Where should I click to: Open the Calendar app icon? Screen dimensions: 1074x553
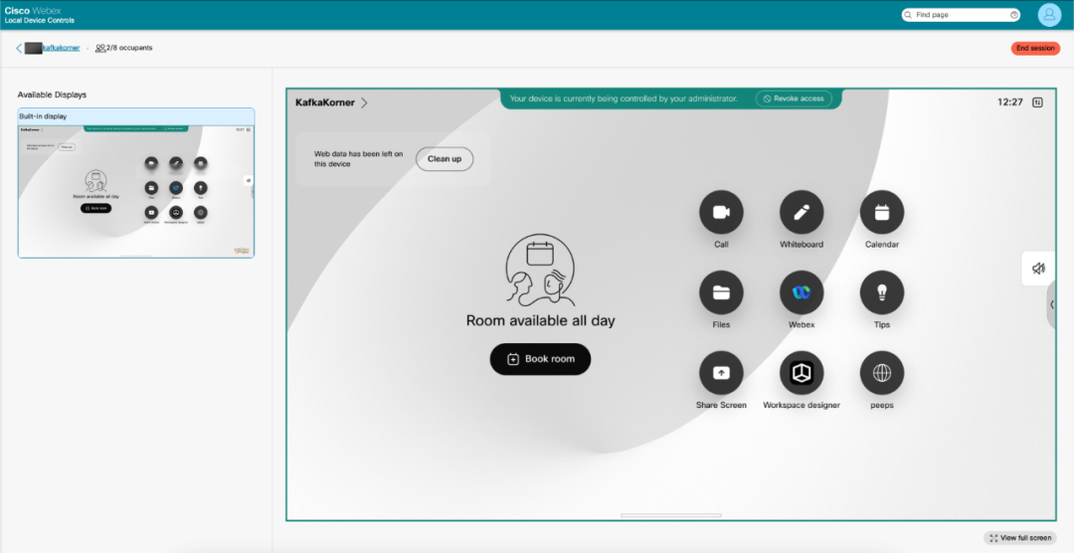(x=881, y=213)
